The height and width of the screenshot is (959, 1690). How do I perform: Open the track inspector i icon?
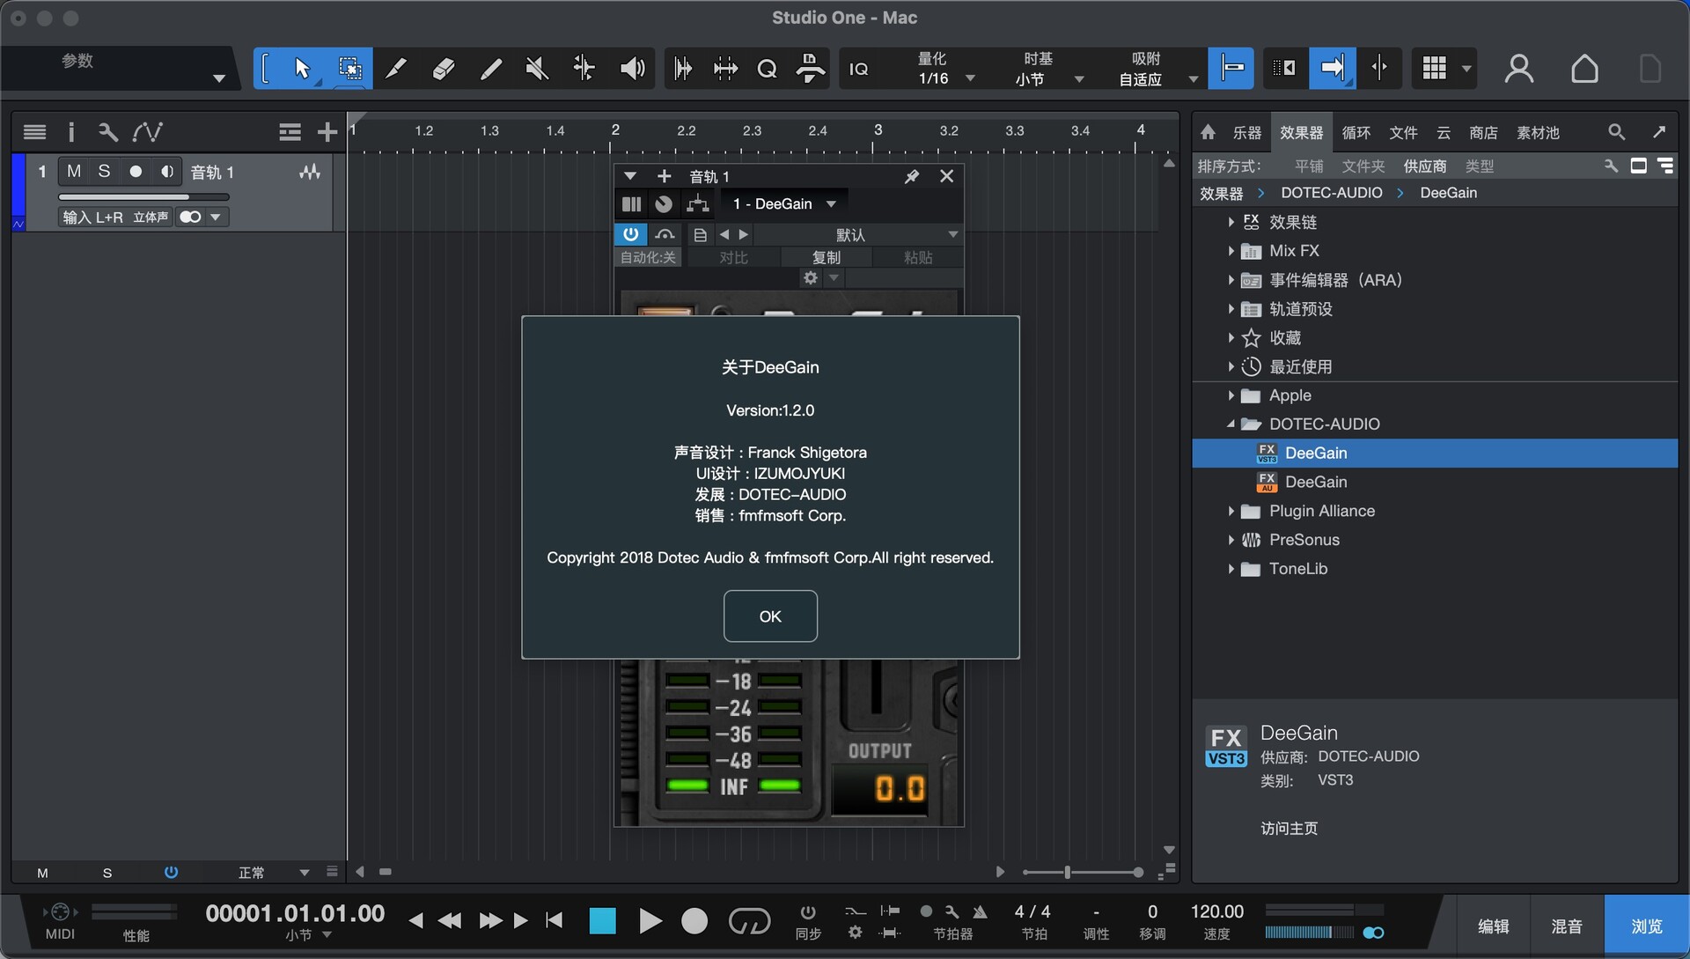[71, 132]
